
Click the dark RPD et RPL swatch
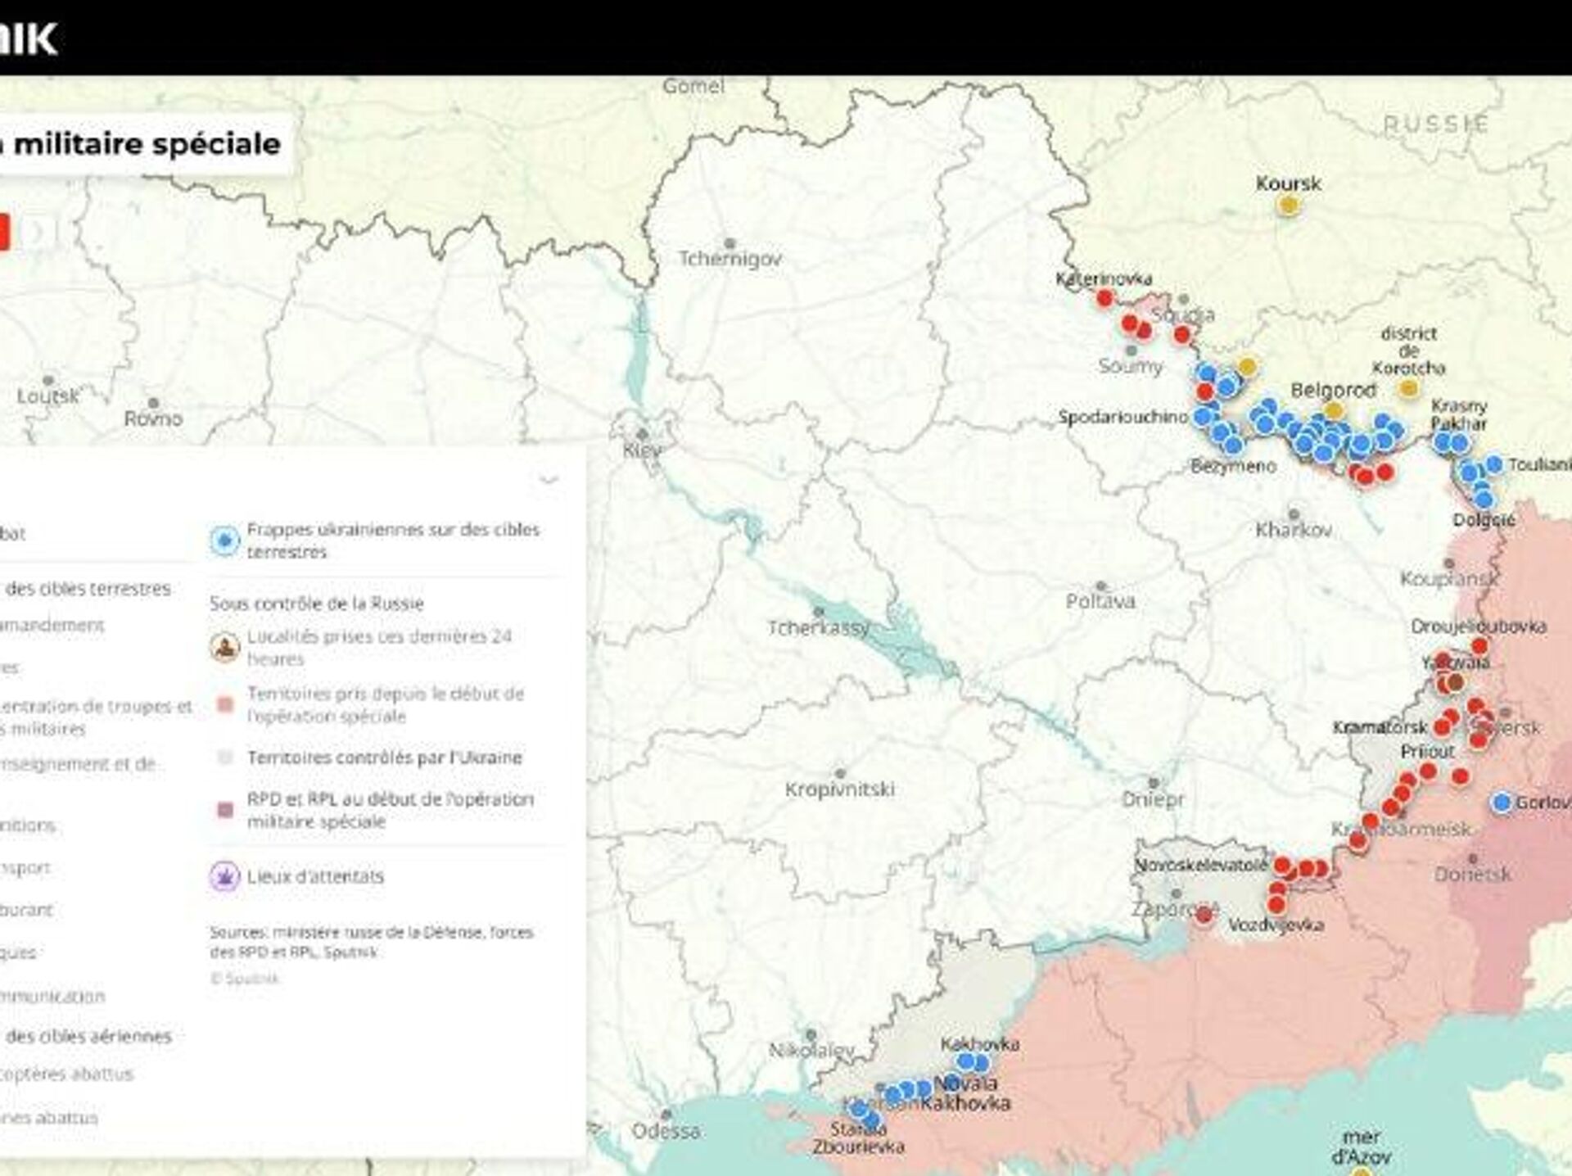[x=224, y=811]
